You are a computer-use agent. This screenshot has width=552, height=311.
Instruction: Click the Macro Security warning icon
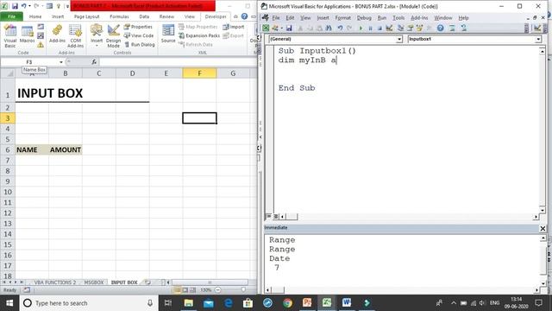(41, 45)
